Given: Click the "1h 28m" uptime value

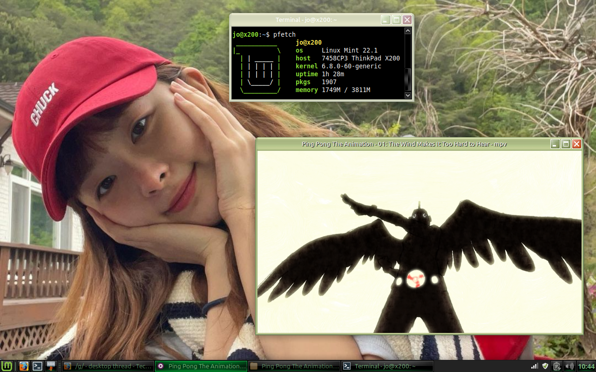Looking at the screenshot, I should pyautogui.click(x=333, y=74).
